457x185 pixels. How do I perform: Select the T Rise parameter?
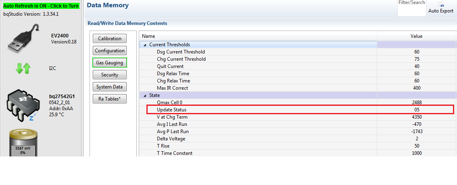click(x=163, y=146)
